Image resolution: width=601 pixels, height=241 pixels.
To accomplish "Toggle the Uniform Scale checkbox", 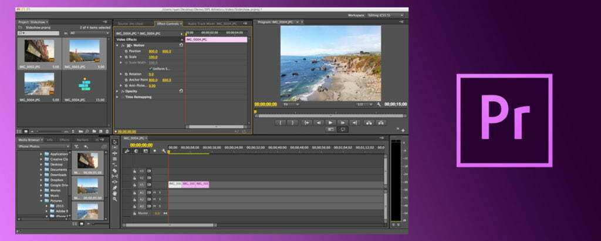I will [x=150, y=68].
